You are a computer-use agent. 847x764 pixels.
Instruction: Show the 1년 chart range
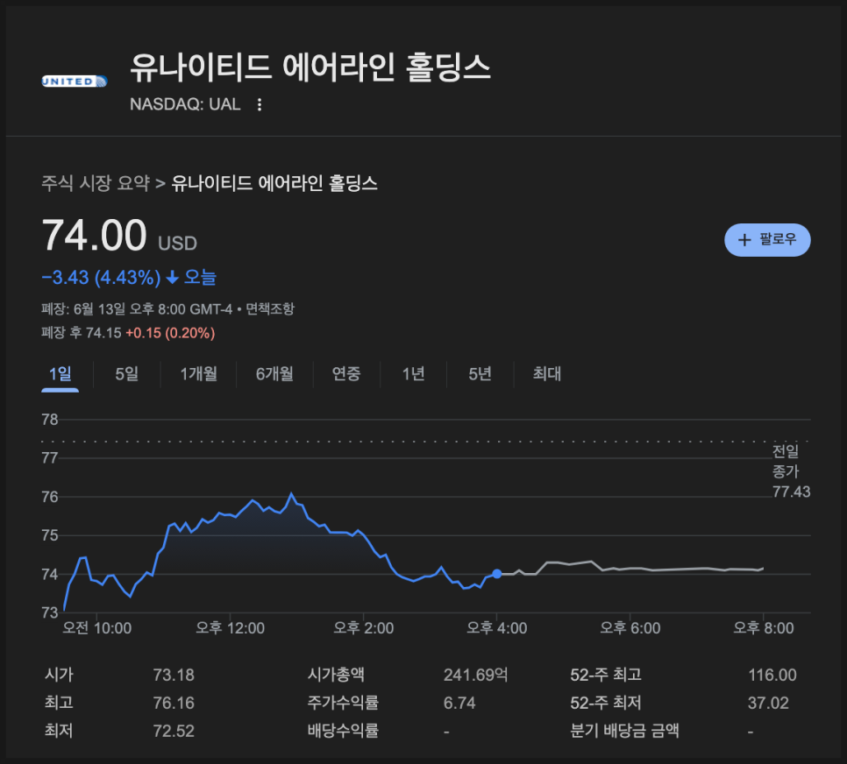413,373
